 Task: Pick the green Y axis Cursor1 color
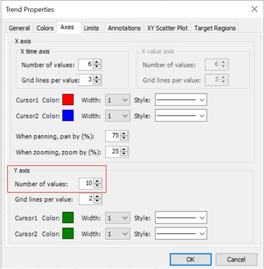[68, 217]
